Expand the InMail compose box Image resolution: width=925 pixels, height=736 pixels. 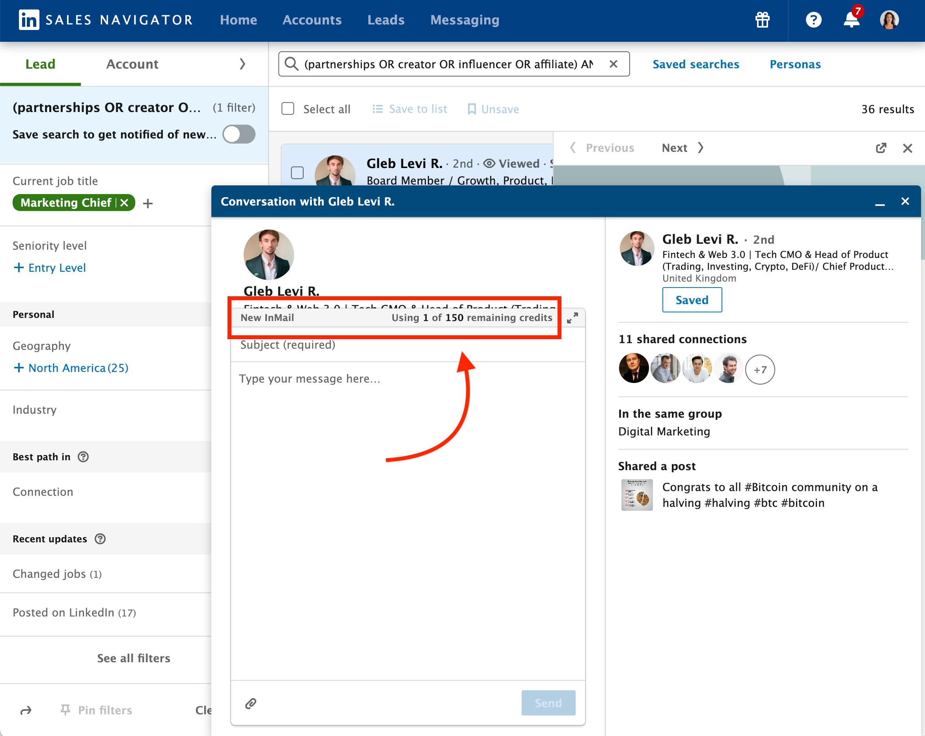[x=573, y=318]
